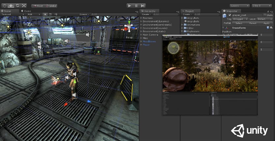Toggle the Pivot handle position button
This screenshot has height=141, width=275.
(x=38, y=6)
